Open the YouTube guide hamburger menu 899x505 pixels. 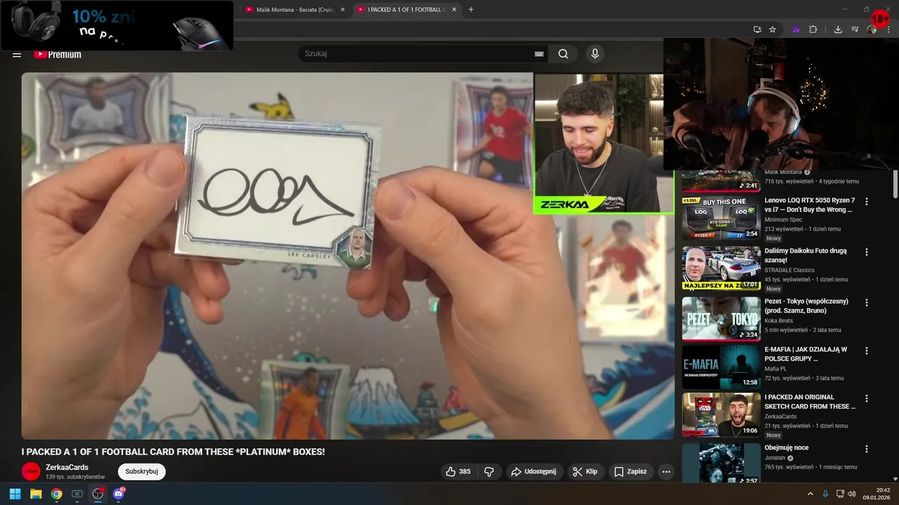tap(17, 54)
